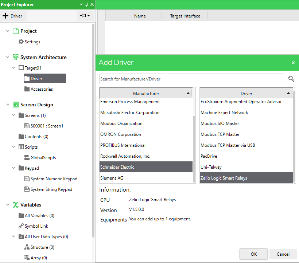This screenshot has height=263, width=299.
Task: Collapse the Screens (1) node
Action: 13,115
